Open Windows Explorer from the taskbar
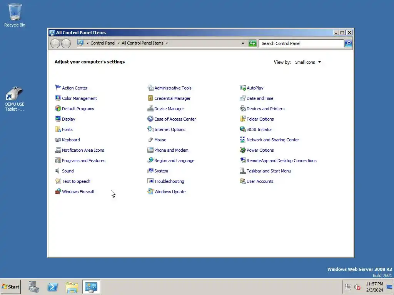This screenshot has width=394, height=295. (x=72, y=287)
